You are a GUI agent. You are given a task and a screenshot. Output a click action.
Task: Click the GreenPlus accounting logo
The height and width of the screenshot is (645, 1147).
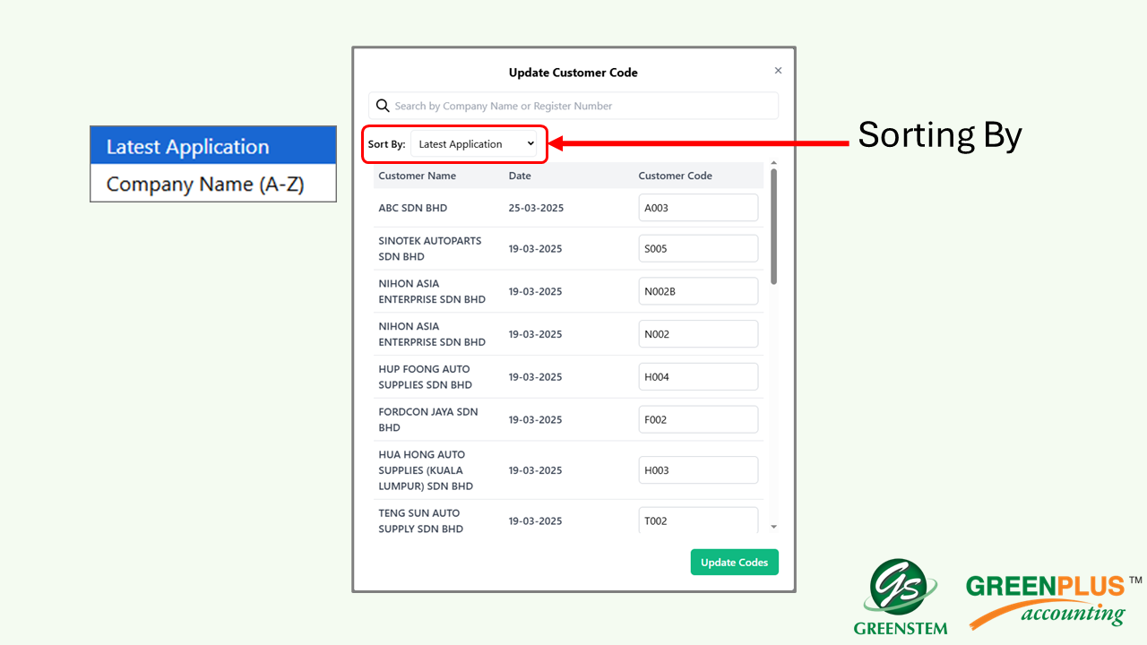click(1054, 600)
